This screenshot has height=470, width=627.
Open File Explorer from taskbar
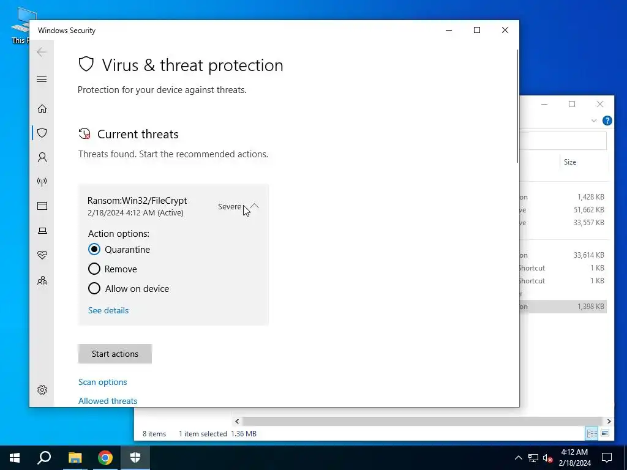[x=75, y=458]
